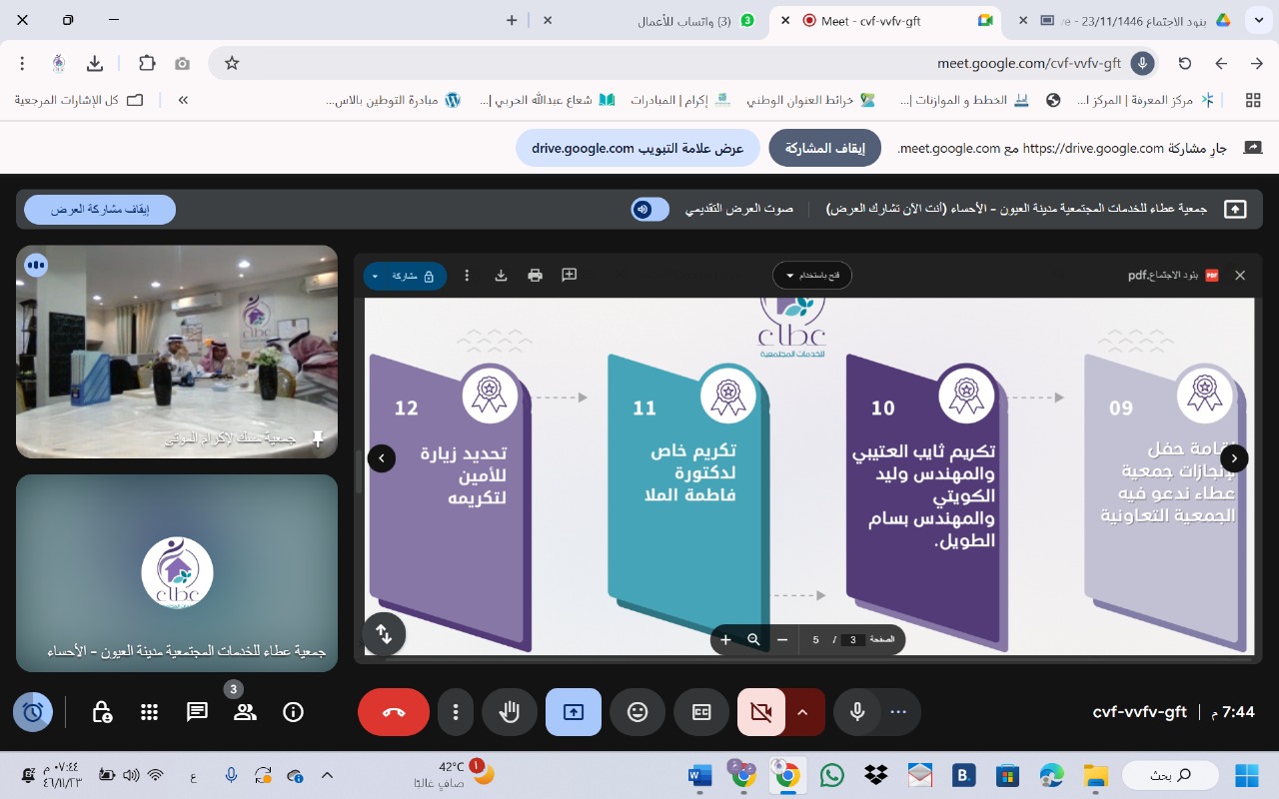This screenshot has height=799, width=1279.
Task: Open microphone options three dots
Action: point(898,712)
